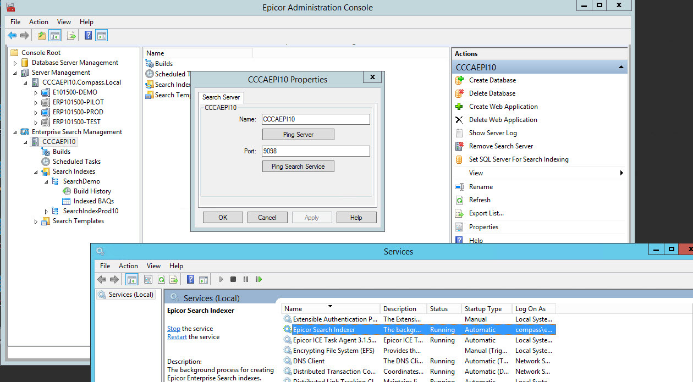Open the View submenu arrow in Actions
The height and width of the screenshot is (382, 693).
click(621, 173)
